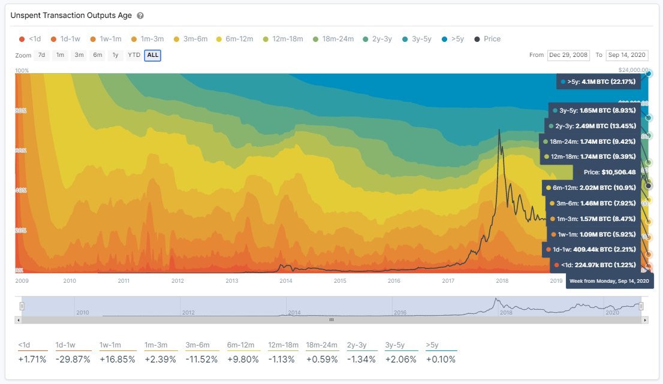
Task: Click the navigator scrollbar thumb
Action: tap(332, 320)
